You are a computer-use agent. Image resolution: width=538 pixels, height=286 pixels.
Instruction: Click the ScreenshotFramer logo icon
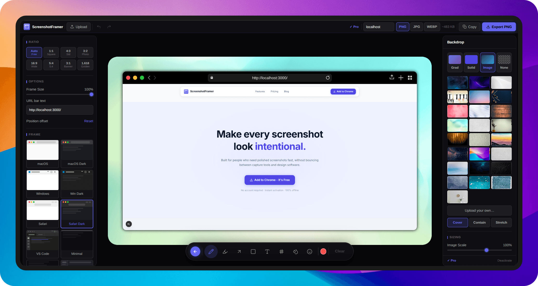tap(27, 27)
